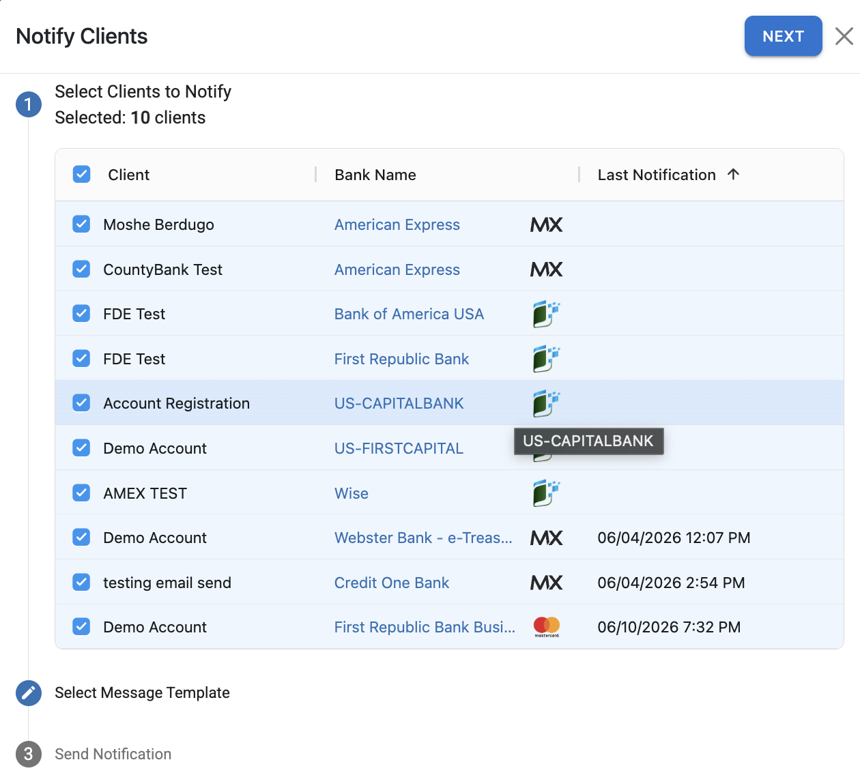Uncheck CountyBank Test checkbox
This screenshot has width=860, height=775.
(81, 269)
